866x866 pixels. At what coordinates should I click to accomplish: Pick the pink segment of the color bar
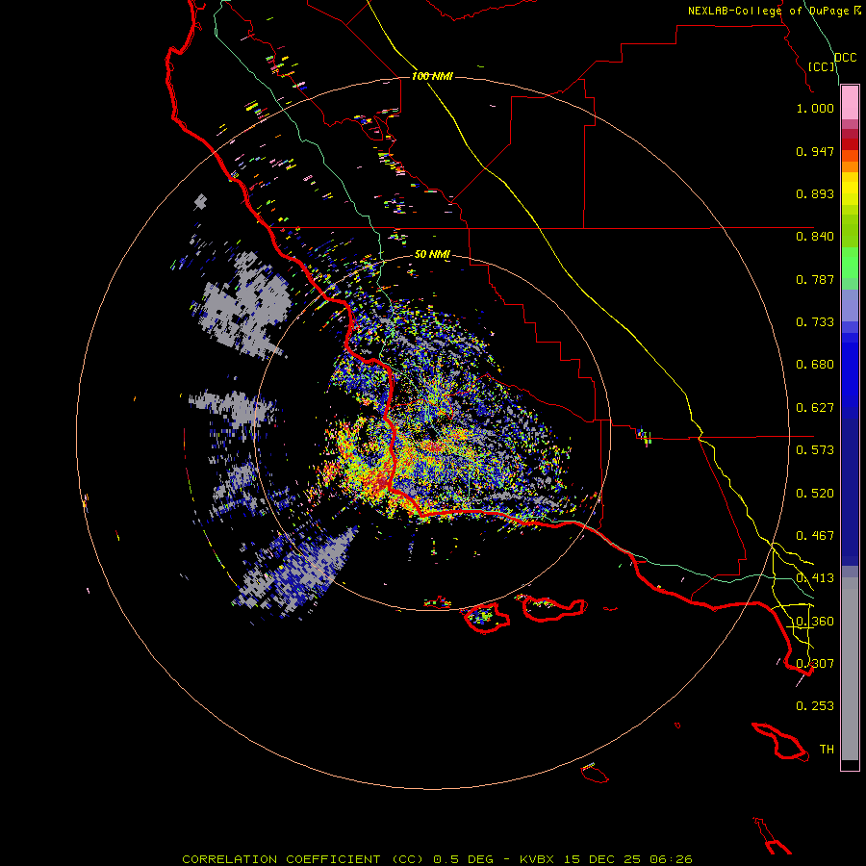coord(850,103)
